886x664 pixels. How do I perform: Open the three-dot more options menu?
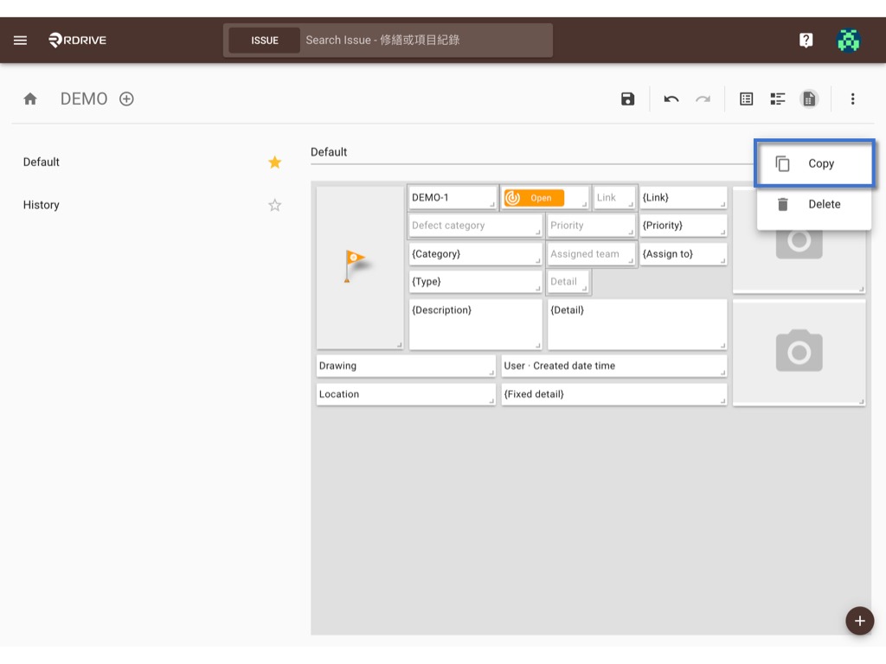click(x=852, y=99)
